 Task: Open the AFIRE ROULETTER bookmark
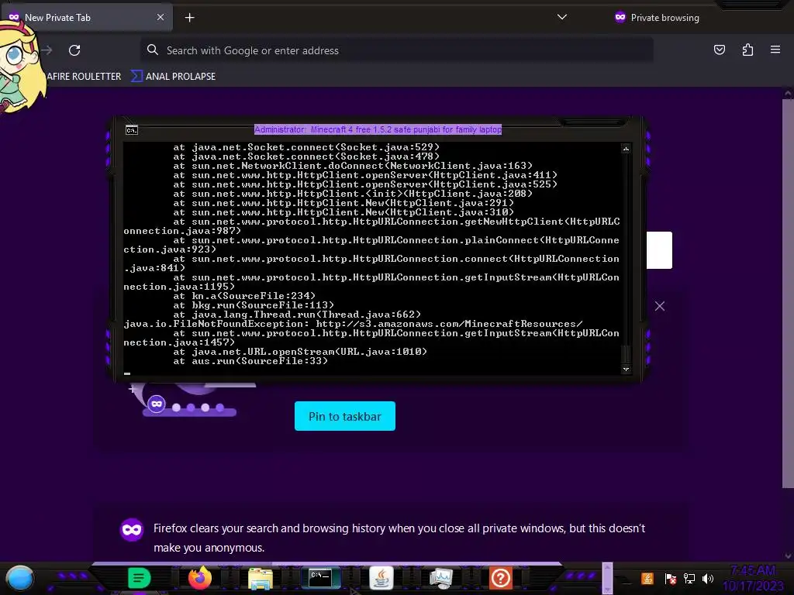click(84, 77)
